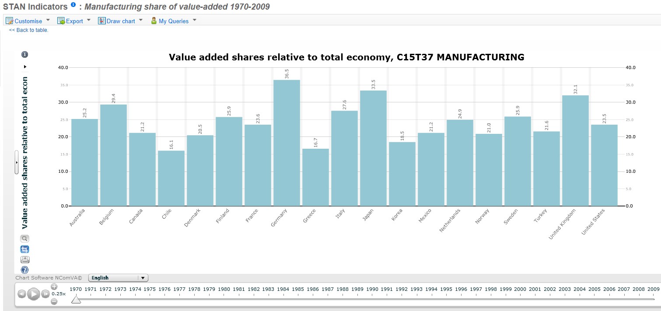Expand the left side panel handle
The width and height of the screenshot is (661, 311).
pos(16,162)
